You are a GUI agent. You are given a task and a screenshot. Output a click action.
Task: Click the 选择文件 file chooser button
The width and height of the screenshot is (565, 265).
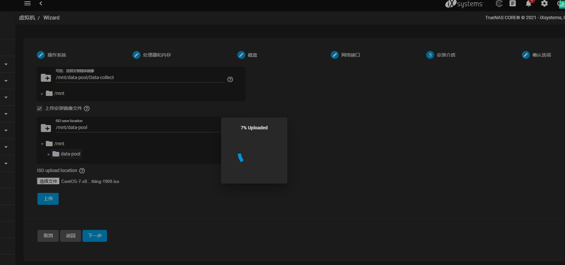pos(48,181)
